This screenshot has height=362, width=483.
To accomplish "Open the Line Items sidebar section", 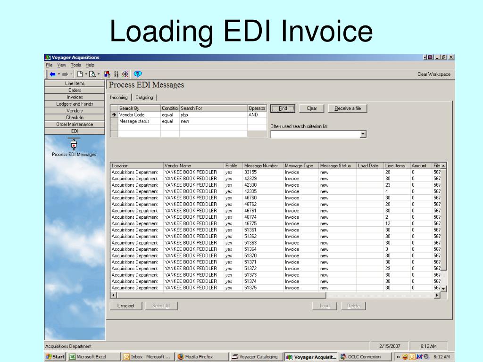I will [75, 83].
